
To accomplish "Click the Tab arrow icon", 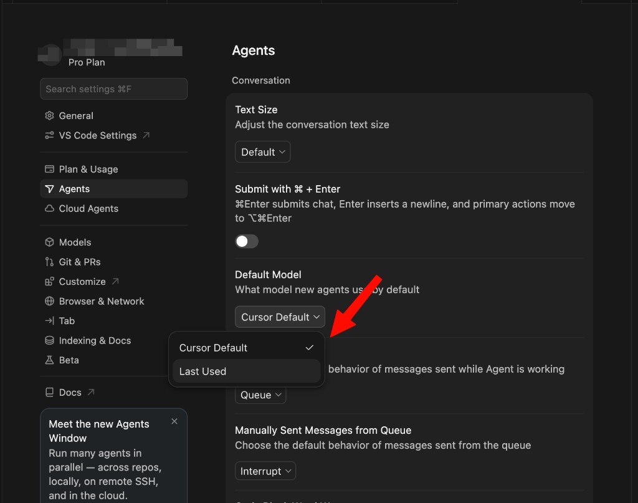I will 49,320.
